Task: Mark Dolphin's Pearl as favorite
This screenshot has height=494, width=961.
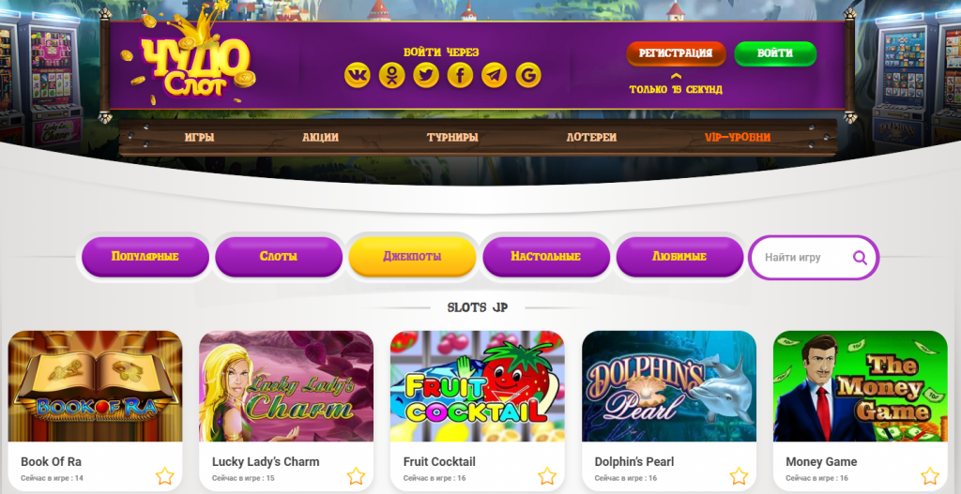Action: [739, 475]
